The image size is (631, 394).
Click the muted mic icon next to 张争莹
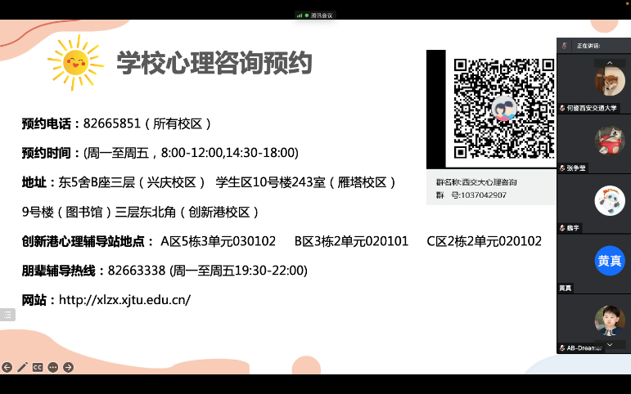click(561, 168)
